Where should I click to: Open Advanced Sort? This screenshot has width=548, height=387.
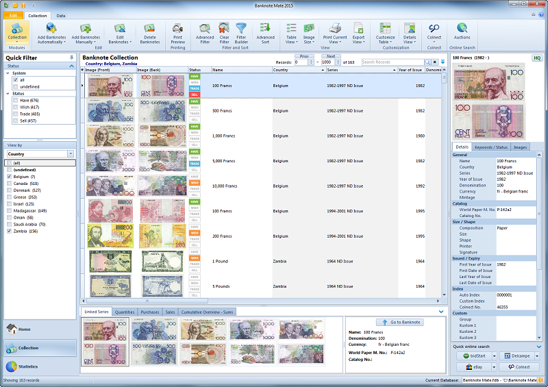pos(265,33)
